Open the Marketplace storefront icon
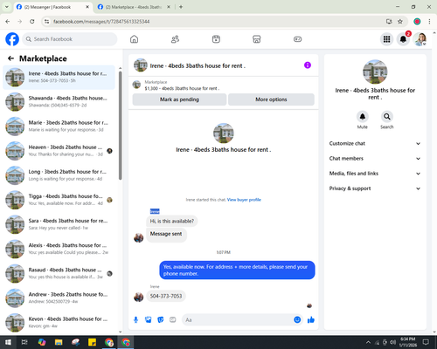The height and width of the screenshot is (349, 437). coord(257,39)
